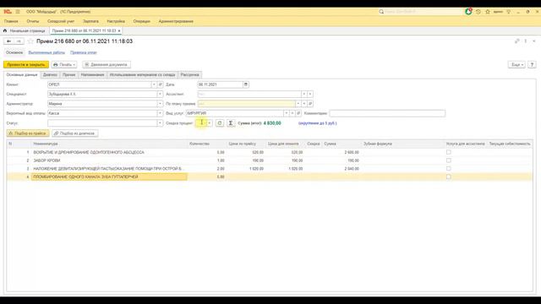Open the Еще dropdown menu
541x304 pixels.
[516, 64]
